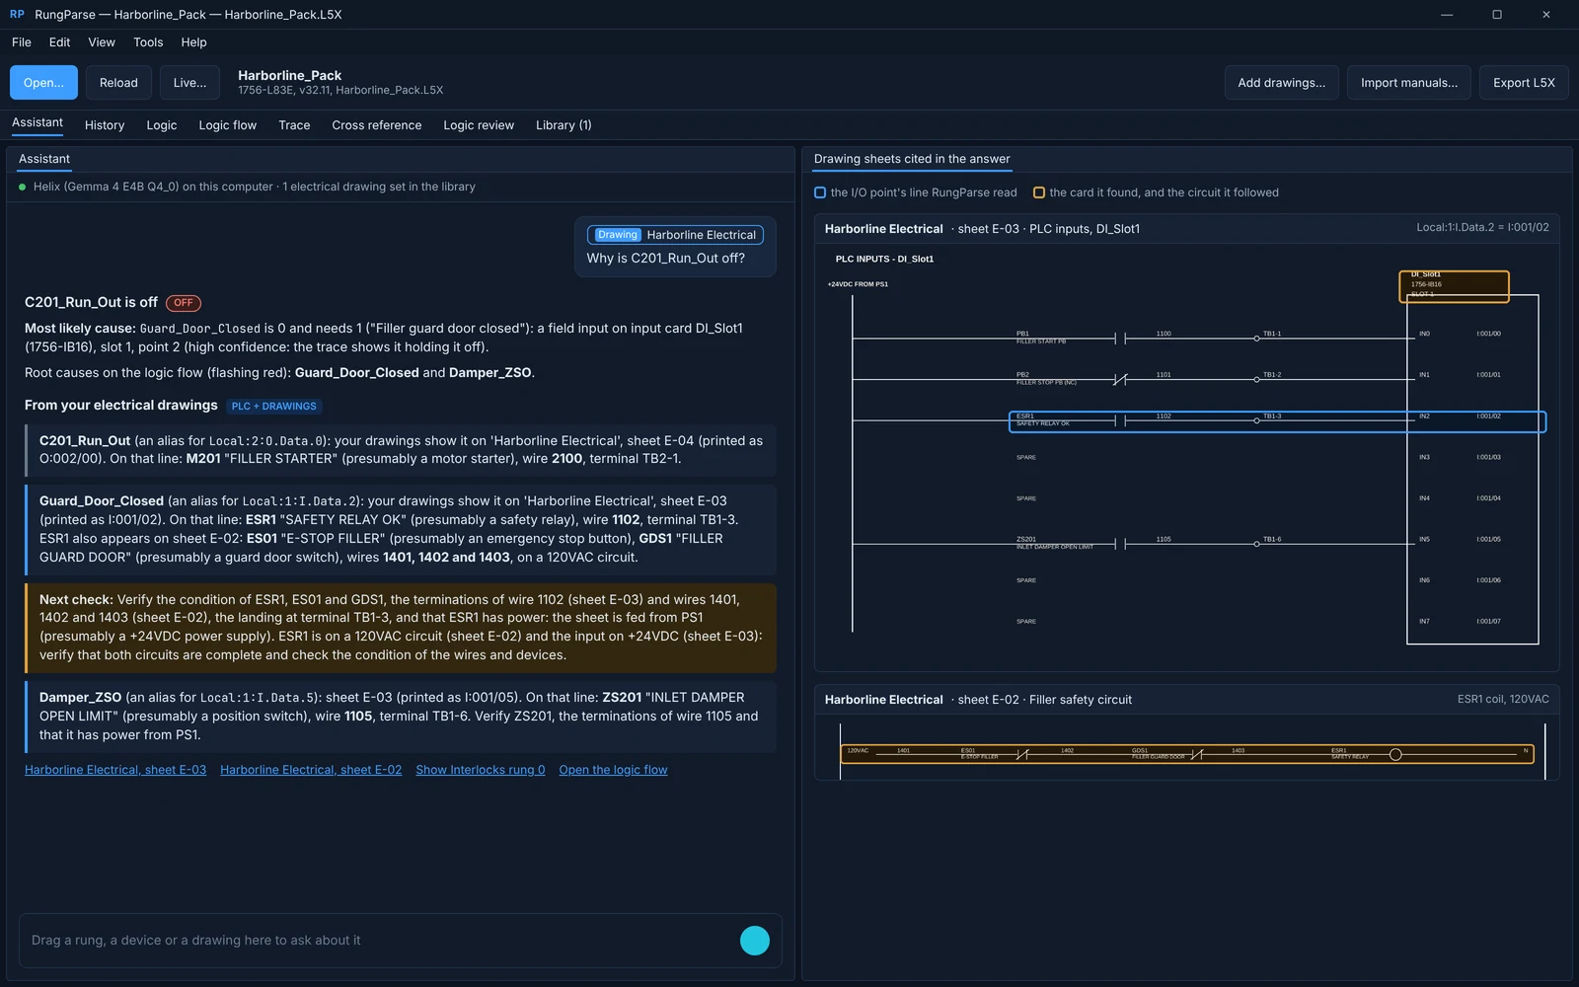Switch to the History tab

click(x=105, y=125)
